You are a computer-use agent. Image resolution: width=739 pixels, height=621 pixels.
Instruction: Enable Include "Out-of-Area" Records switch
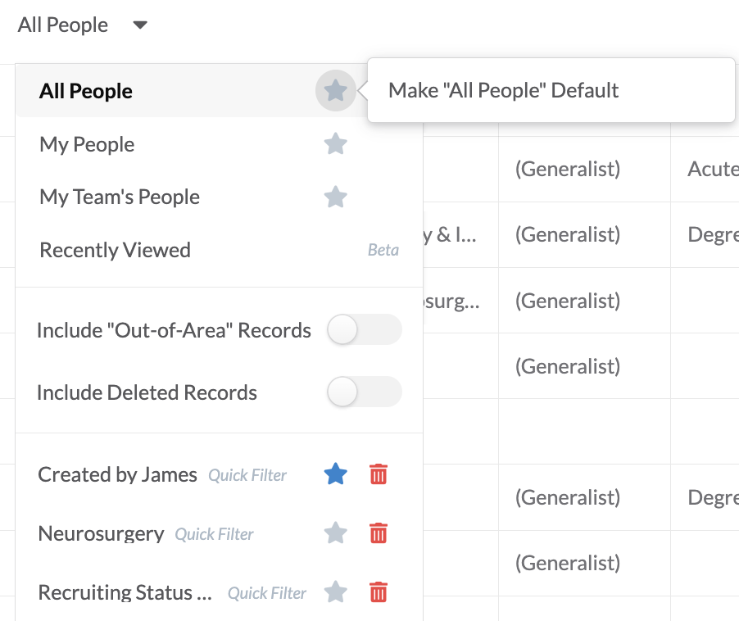(x=364, y=330)
